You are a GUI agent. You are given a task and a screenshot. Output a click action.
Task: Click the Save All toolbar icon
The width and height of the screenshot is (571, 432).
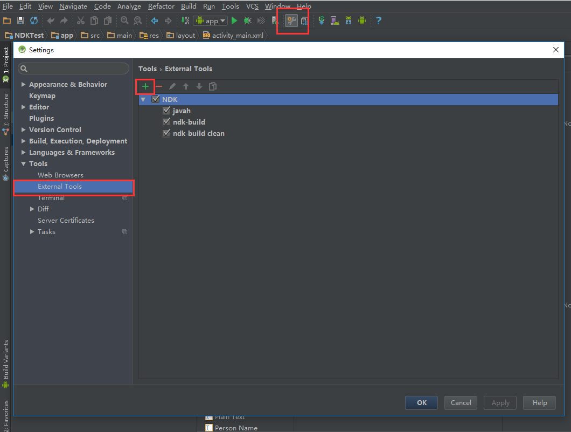pyautogui.click(x=20, y=21)
